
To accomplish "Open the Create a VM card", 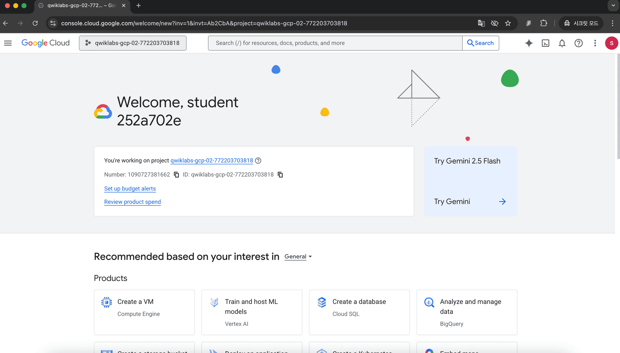I will (x=144, y=312).
